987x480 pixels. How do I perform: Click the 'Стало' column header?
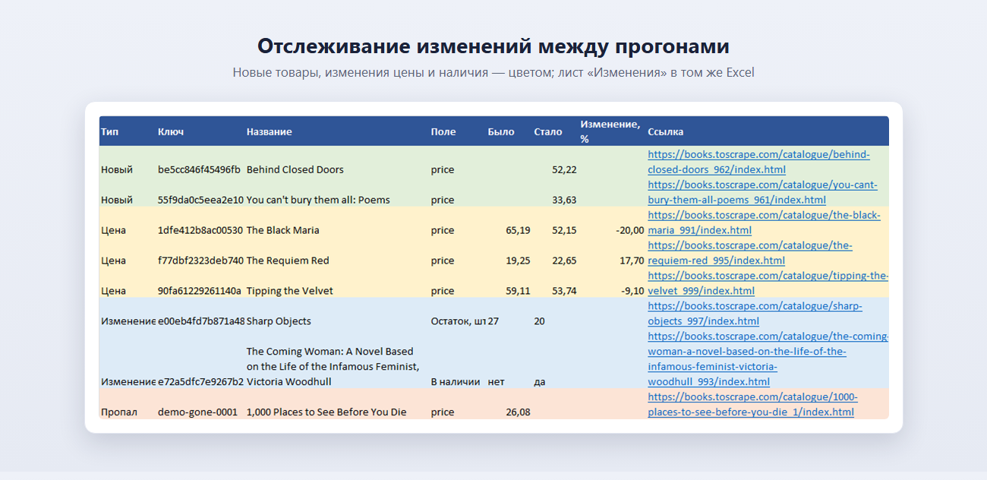[x=548, y=131]
